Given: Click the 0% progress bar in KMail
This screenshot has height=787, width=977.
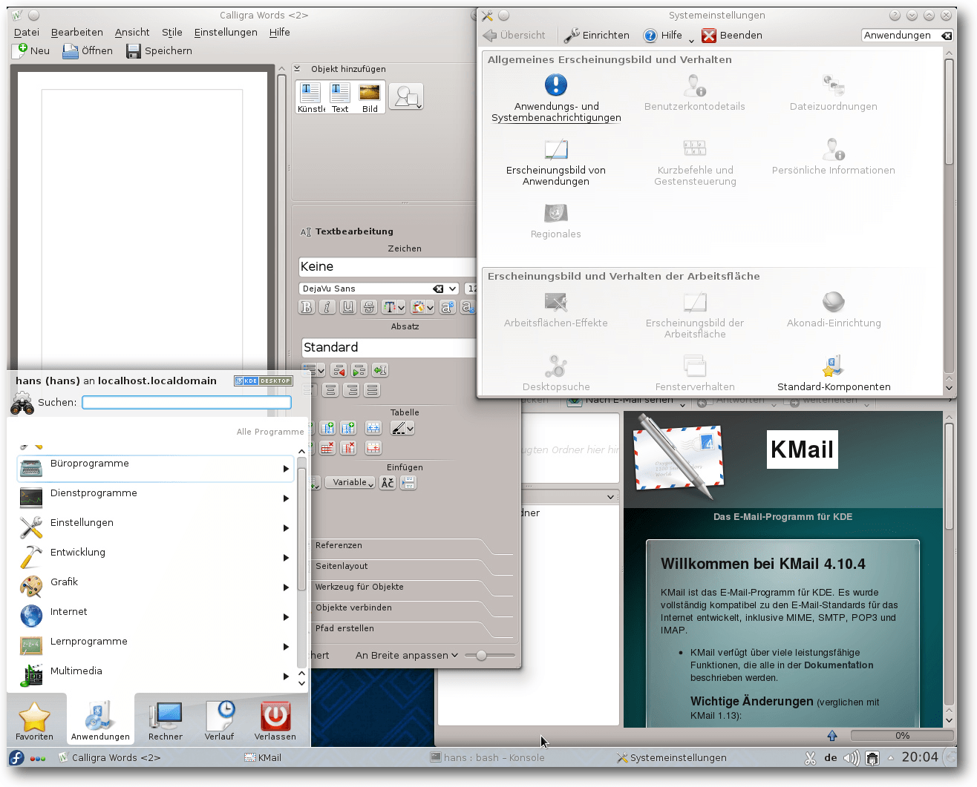Looking at the screenshot, I should [902, 736].
